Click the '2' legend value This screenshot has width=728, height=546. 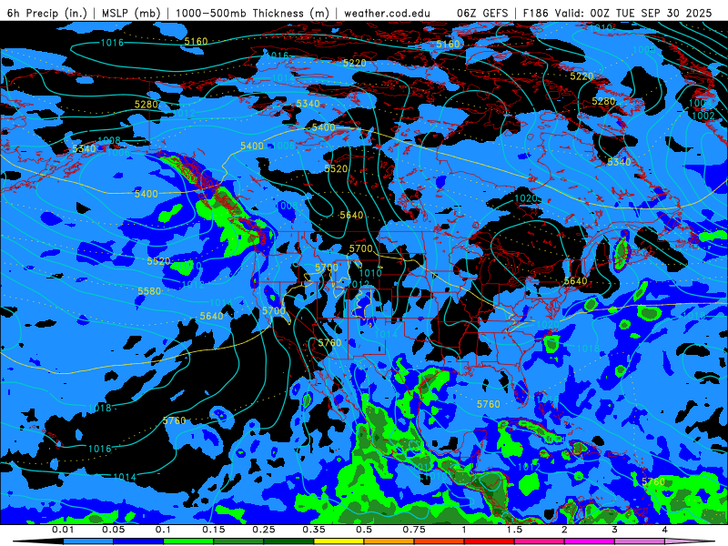click(564, 530)
